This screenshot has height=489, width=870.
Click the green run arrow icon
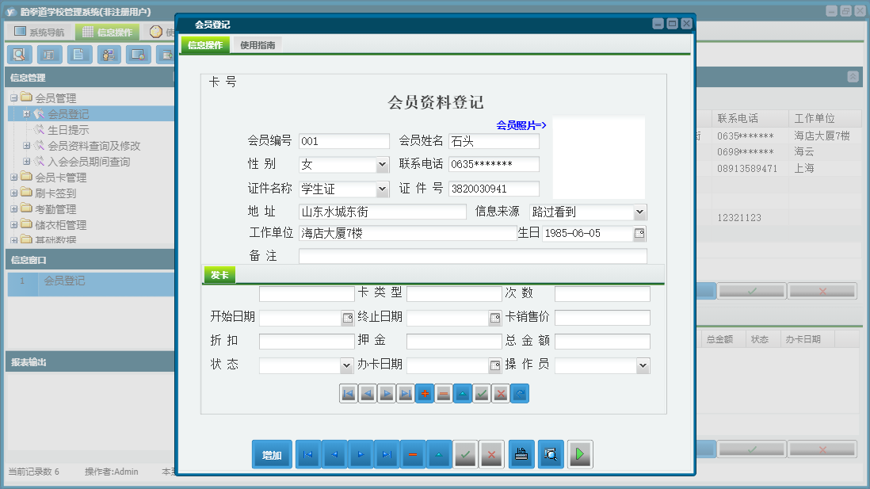[x=580, y=454]
